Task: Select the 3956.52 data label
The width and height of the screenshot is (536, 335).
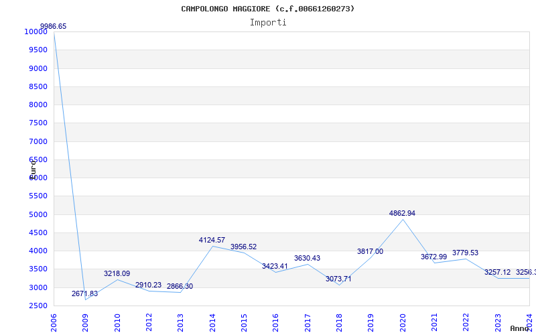Action: (243, 247)
